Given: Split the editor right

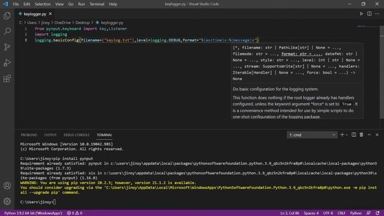Looking at the screenshot, I should pos(369,14).
